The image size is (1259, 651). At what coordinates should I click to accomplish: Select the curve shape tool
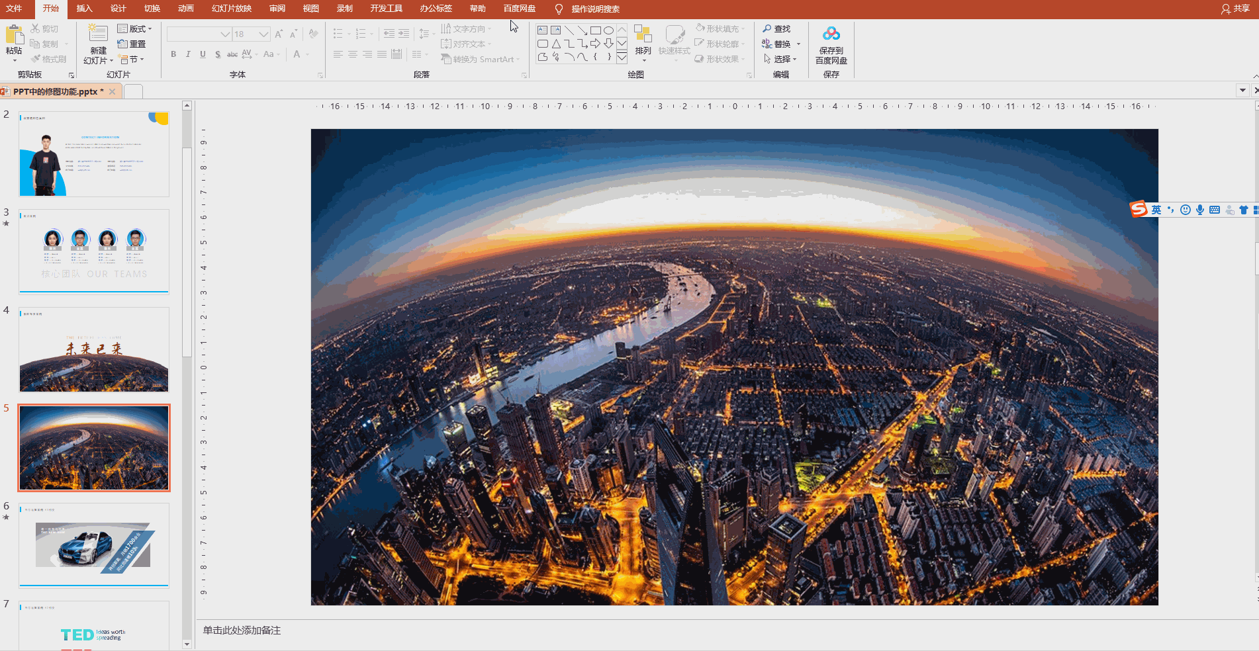tap(582, 57)
